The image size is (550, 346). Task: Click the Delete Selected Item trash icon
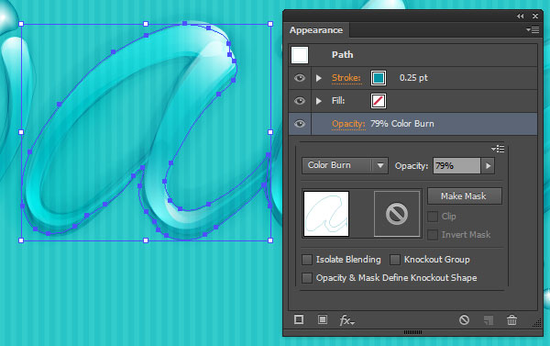pyautogui.click(x=511, y=319)
